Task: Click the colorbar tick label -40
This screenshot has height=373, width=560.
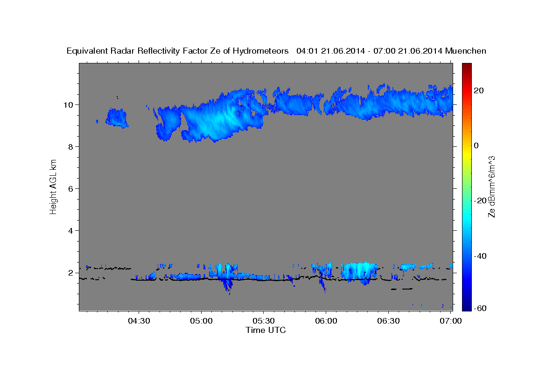Action: (480, 256)
